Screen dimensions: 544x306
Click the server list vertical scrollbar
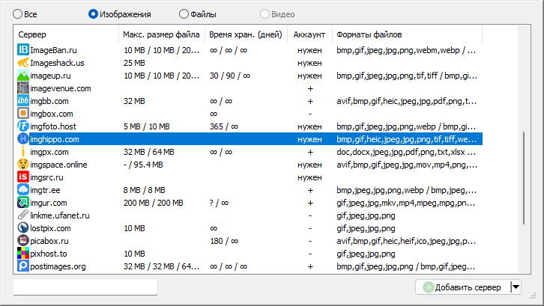[x=524, y=178]
